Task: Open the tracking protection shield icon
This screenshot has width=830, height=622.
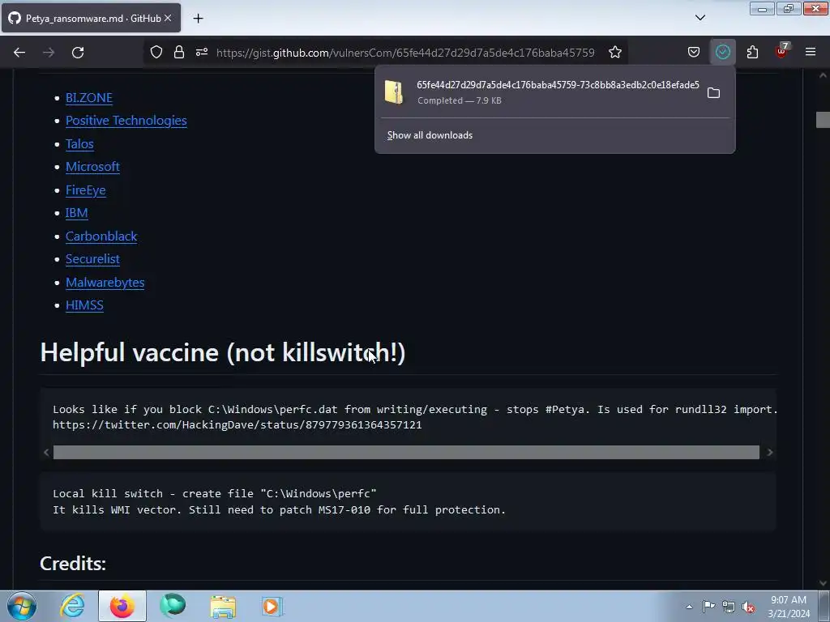Action: click(156, 53)
